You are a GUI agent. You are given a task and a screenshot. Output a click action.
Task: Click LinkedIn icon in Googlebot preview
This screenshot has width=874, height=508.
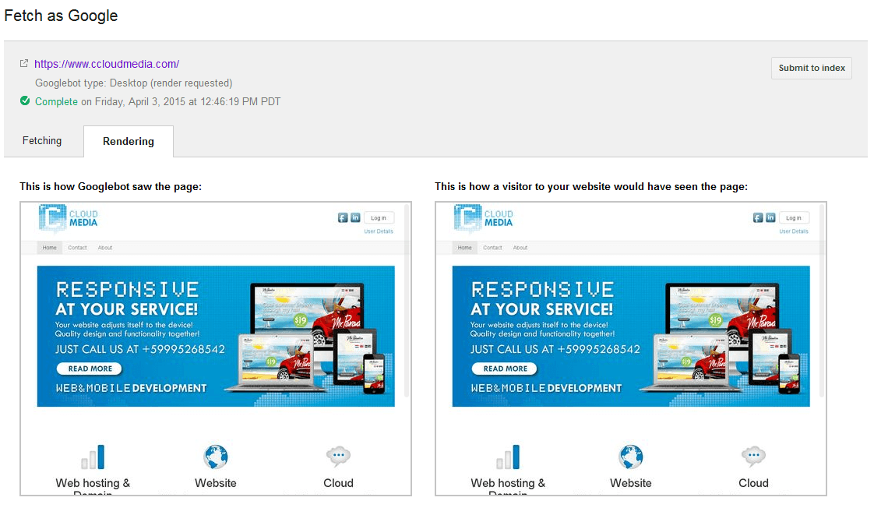tap(355, 217)
